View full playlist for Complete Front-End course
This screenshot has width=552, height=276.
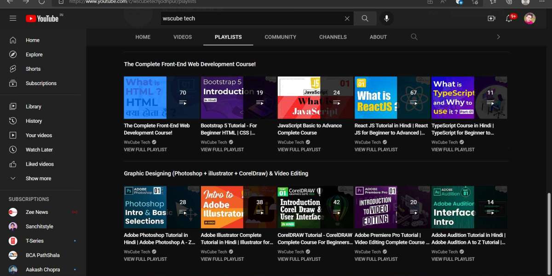145,149
